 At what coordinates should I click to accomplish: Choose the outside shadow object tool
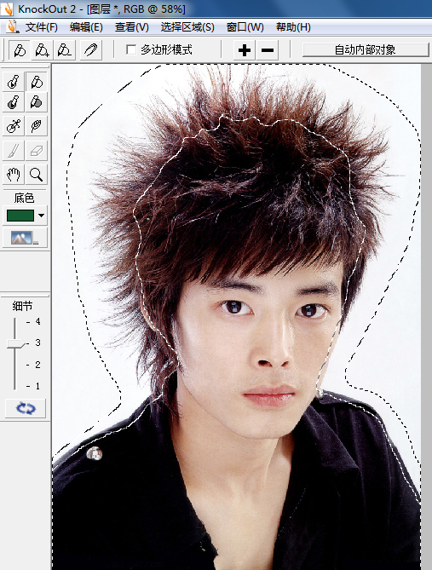(37, 102)
